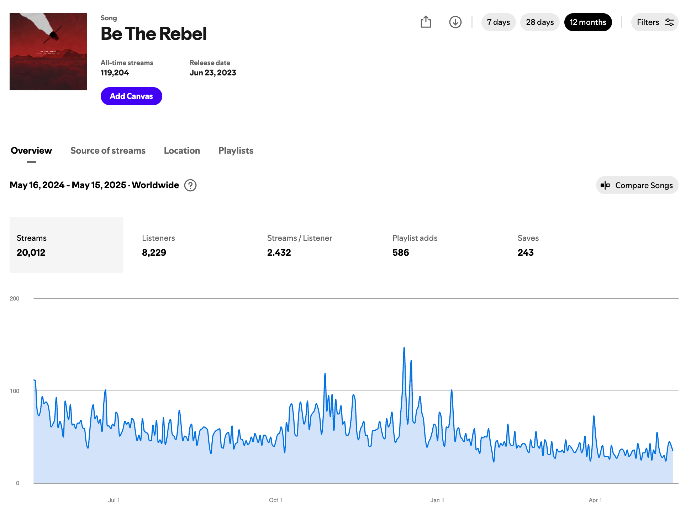
Task: Click the Filters sliders icon
Action: coord(669,22)
